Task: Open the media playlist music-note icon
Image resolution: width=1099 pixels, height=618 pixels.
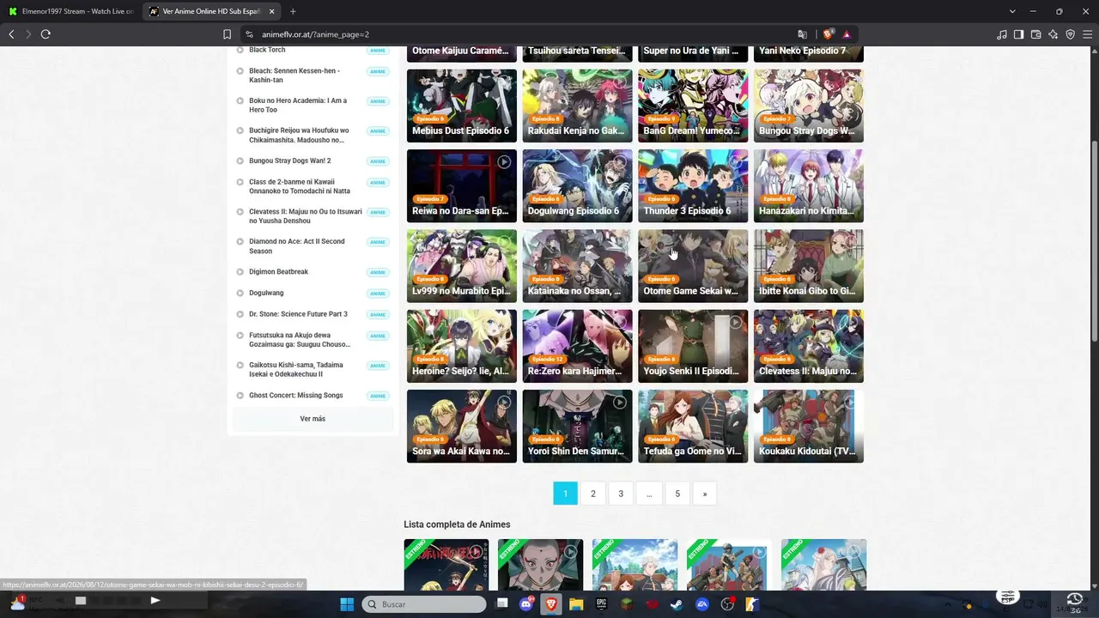Action: [x=1002, y=34]
